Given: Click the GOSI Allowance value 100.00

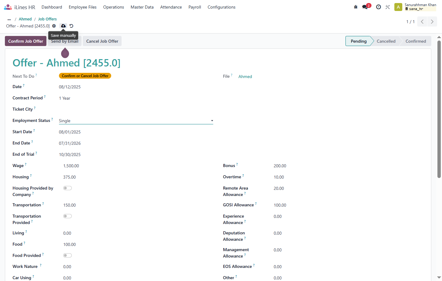Looking at the screenshot, I should coord(280,205).
